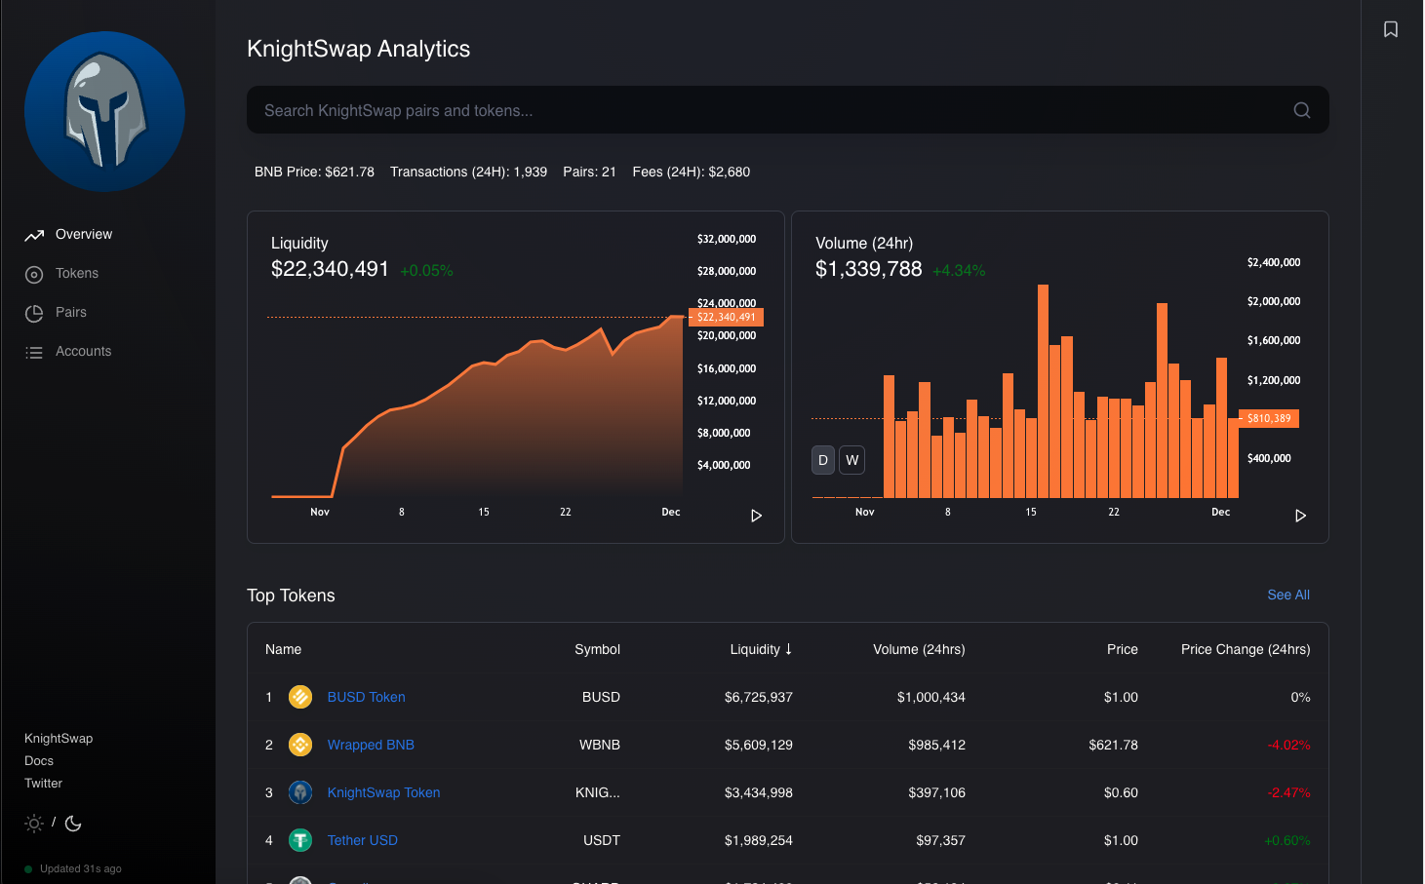The image size is (1425, 884).
Task: Open the Tether USD link
Action: pos(362,840)
